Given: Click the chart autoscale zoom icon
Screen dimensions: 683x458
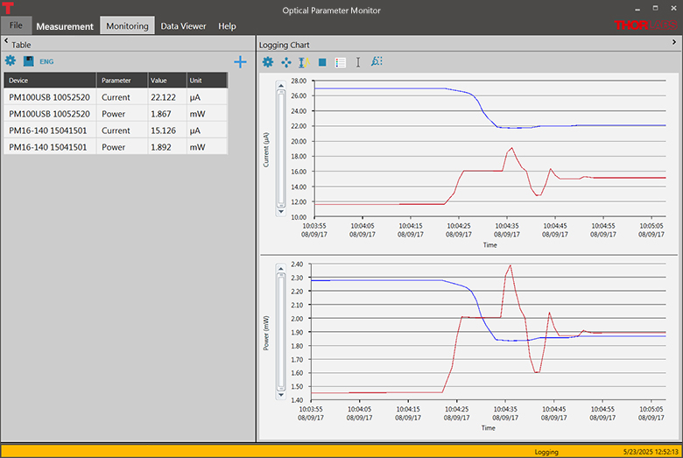Looking at the screenshot, I should pos(377,62).
